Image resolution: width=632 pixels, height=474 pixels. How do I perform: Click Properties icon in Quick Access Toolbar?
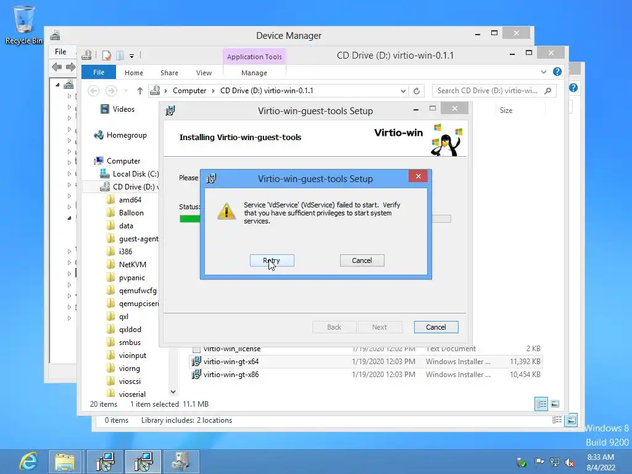click(x=106, y=55)
